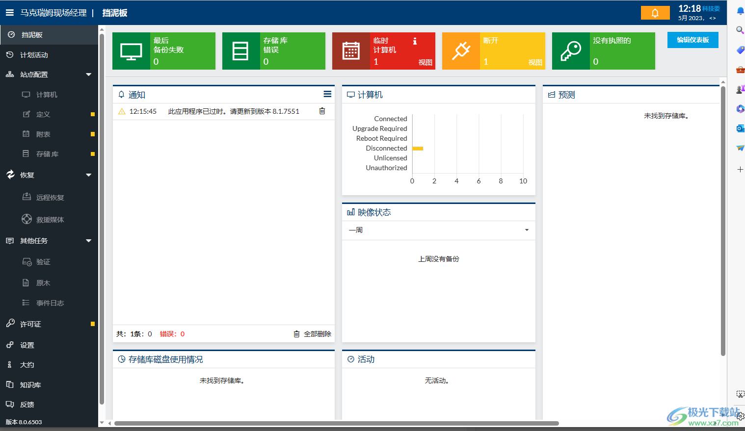Click the warning icon beside 12:15:45
The image size is (745, 431).
click(122, 111)
